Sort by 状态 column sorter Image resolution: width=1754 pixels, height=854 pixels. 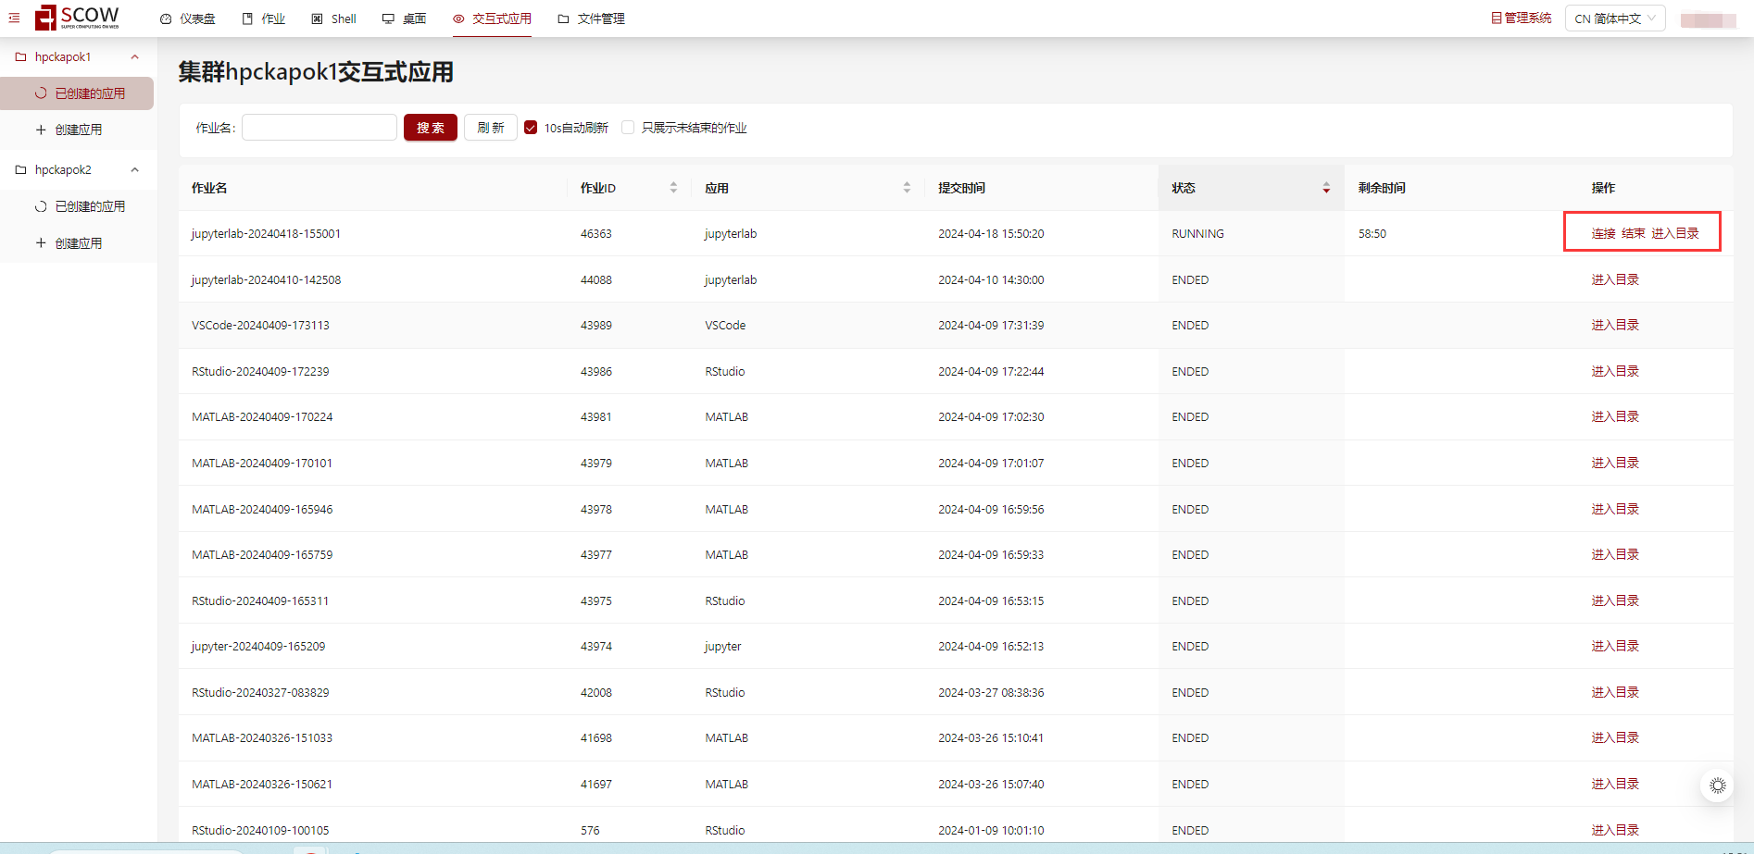point(1326,188)
